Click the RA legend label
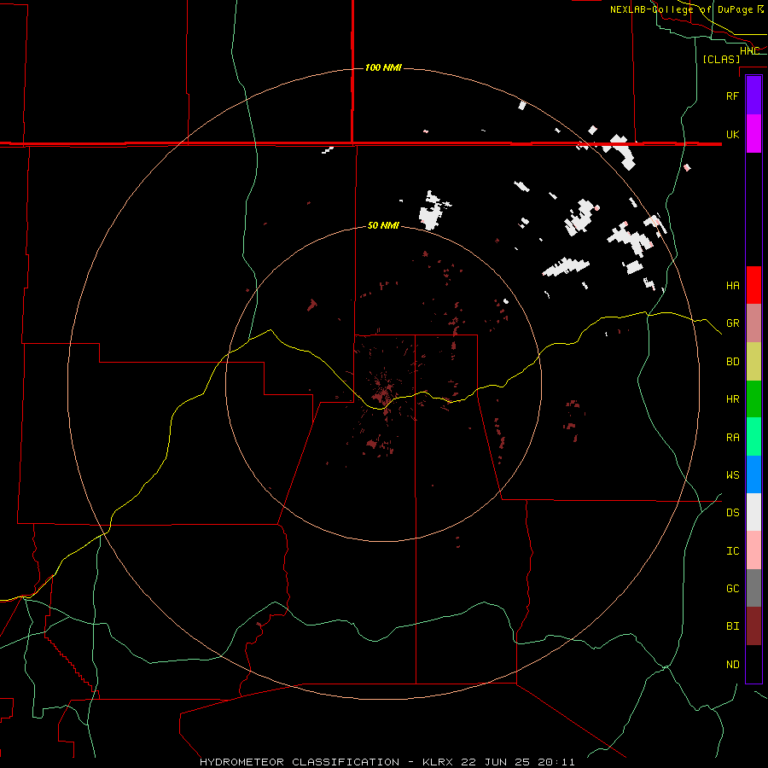The image size is (768, 768). click(x=732, y=438)
